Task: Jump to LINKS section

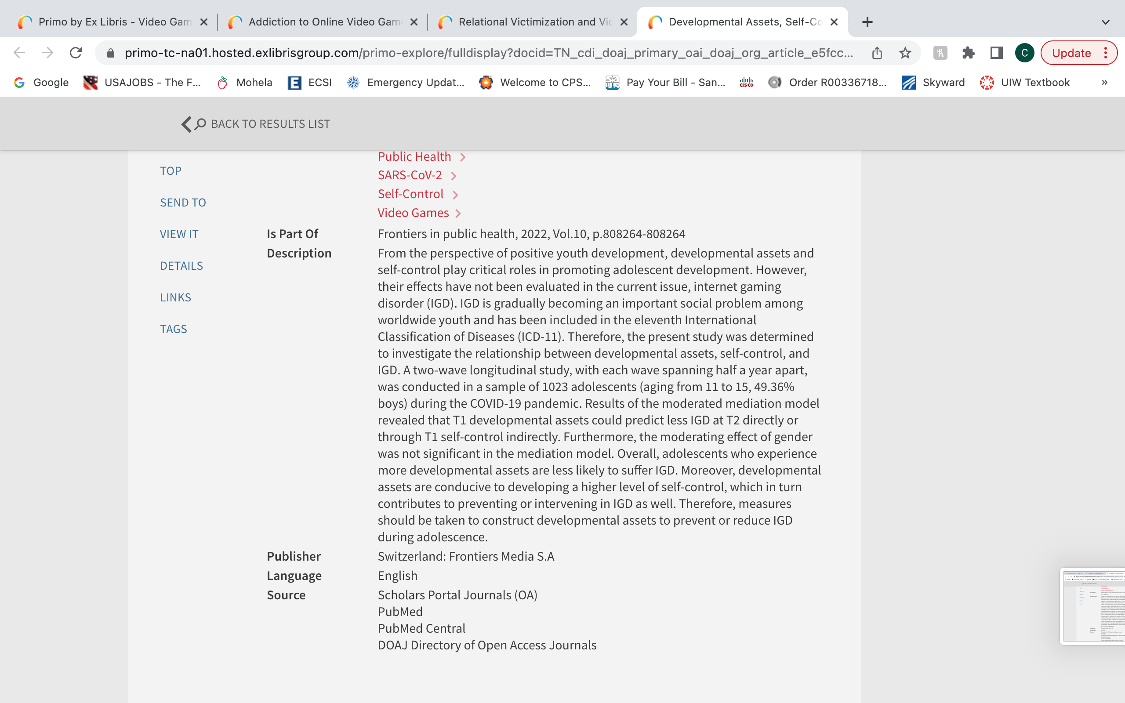Action: [175, 297]
